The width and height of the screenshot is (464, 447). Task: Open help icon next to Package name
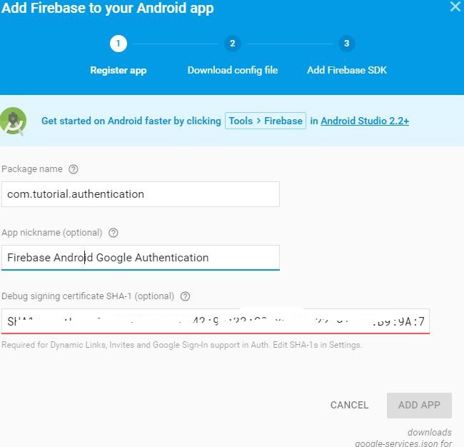[x=74, y=169]
